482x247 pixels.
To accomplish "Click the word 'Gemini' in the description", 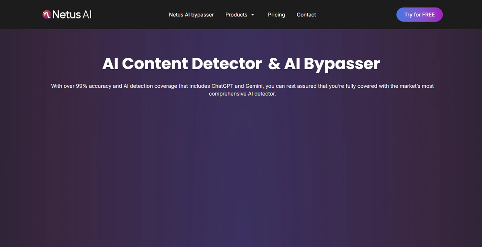I will (x=254, y=86).
